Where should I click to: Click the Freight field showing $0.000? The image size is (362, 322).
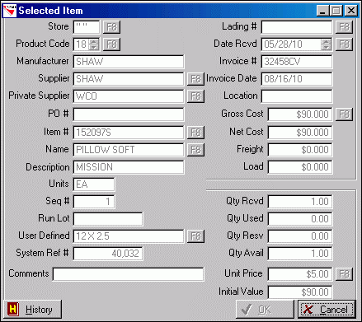[x=300, y=150]
